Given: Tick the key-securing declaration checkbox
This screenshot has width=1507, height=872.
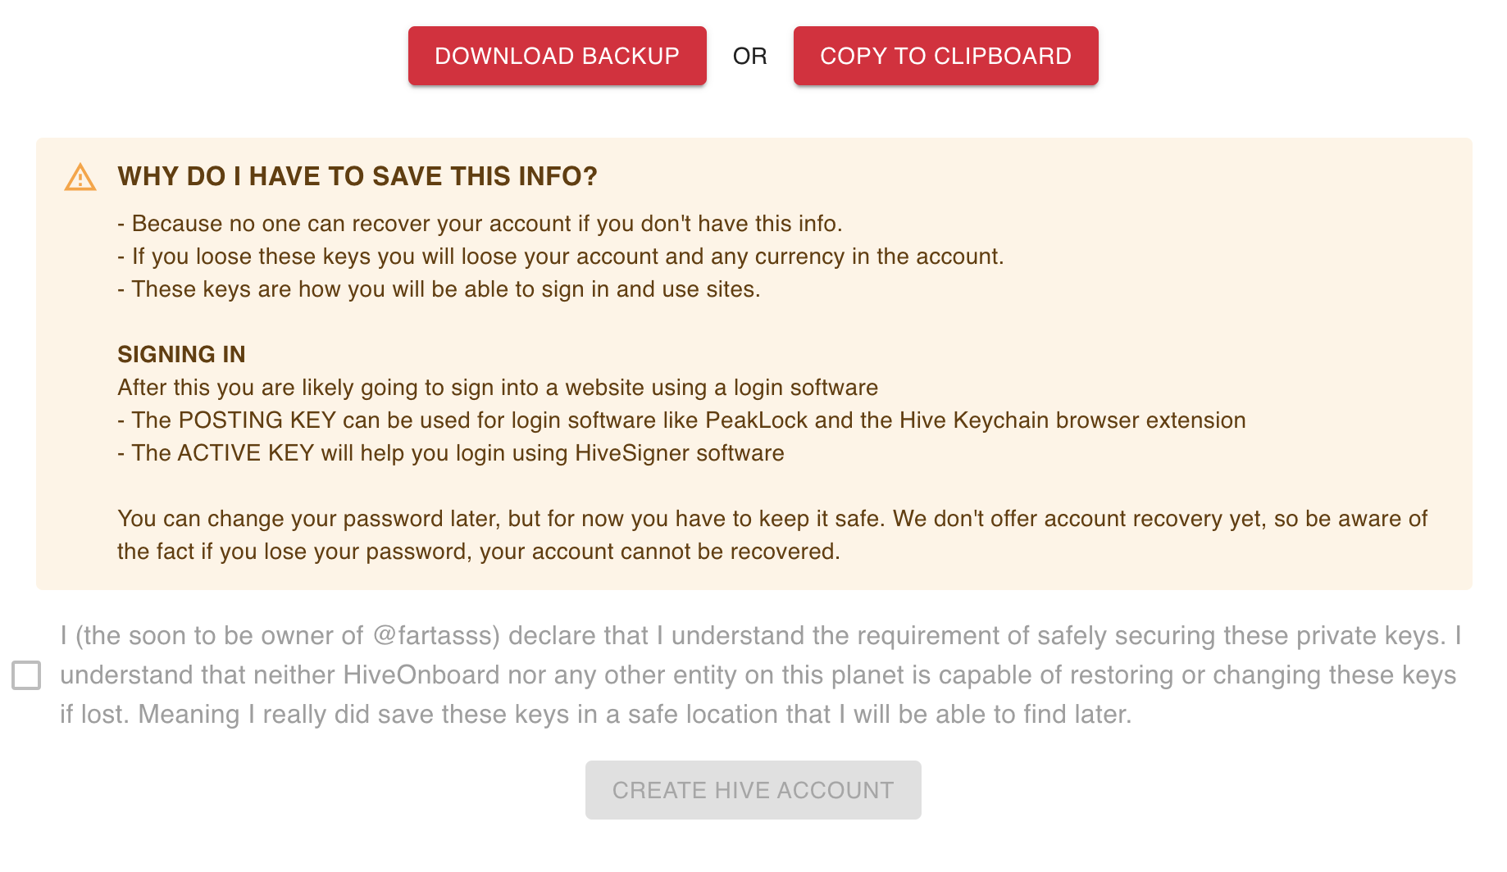Looking at the screenshot, I should (26, 675).
